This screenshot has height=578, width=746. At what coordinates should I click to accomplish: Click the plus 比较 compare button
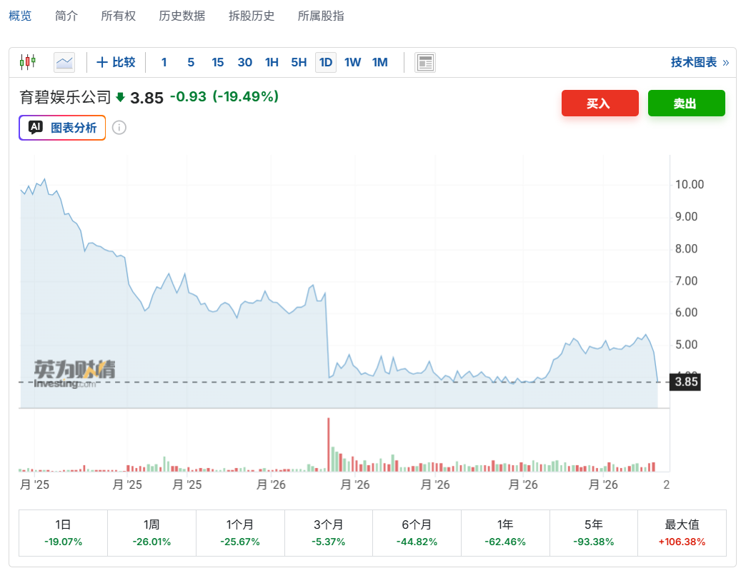[116, 62]
